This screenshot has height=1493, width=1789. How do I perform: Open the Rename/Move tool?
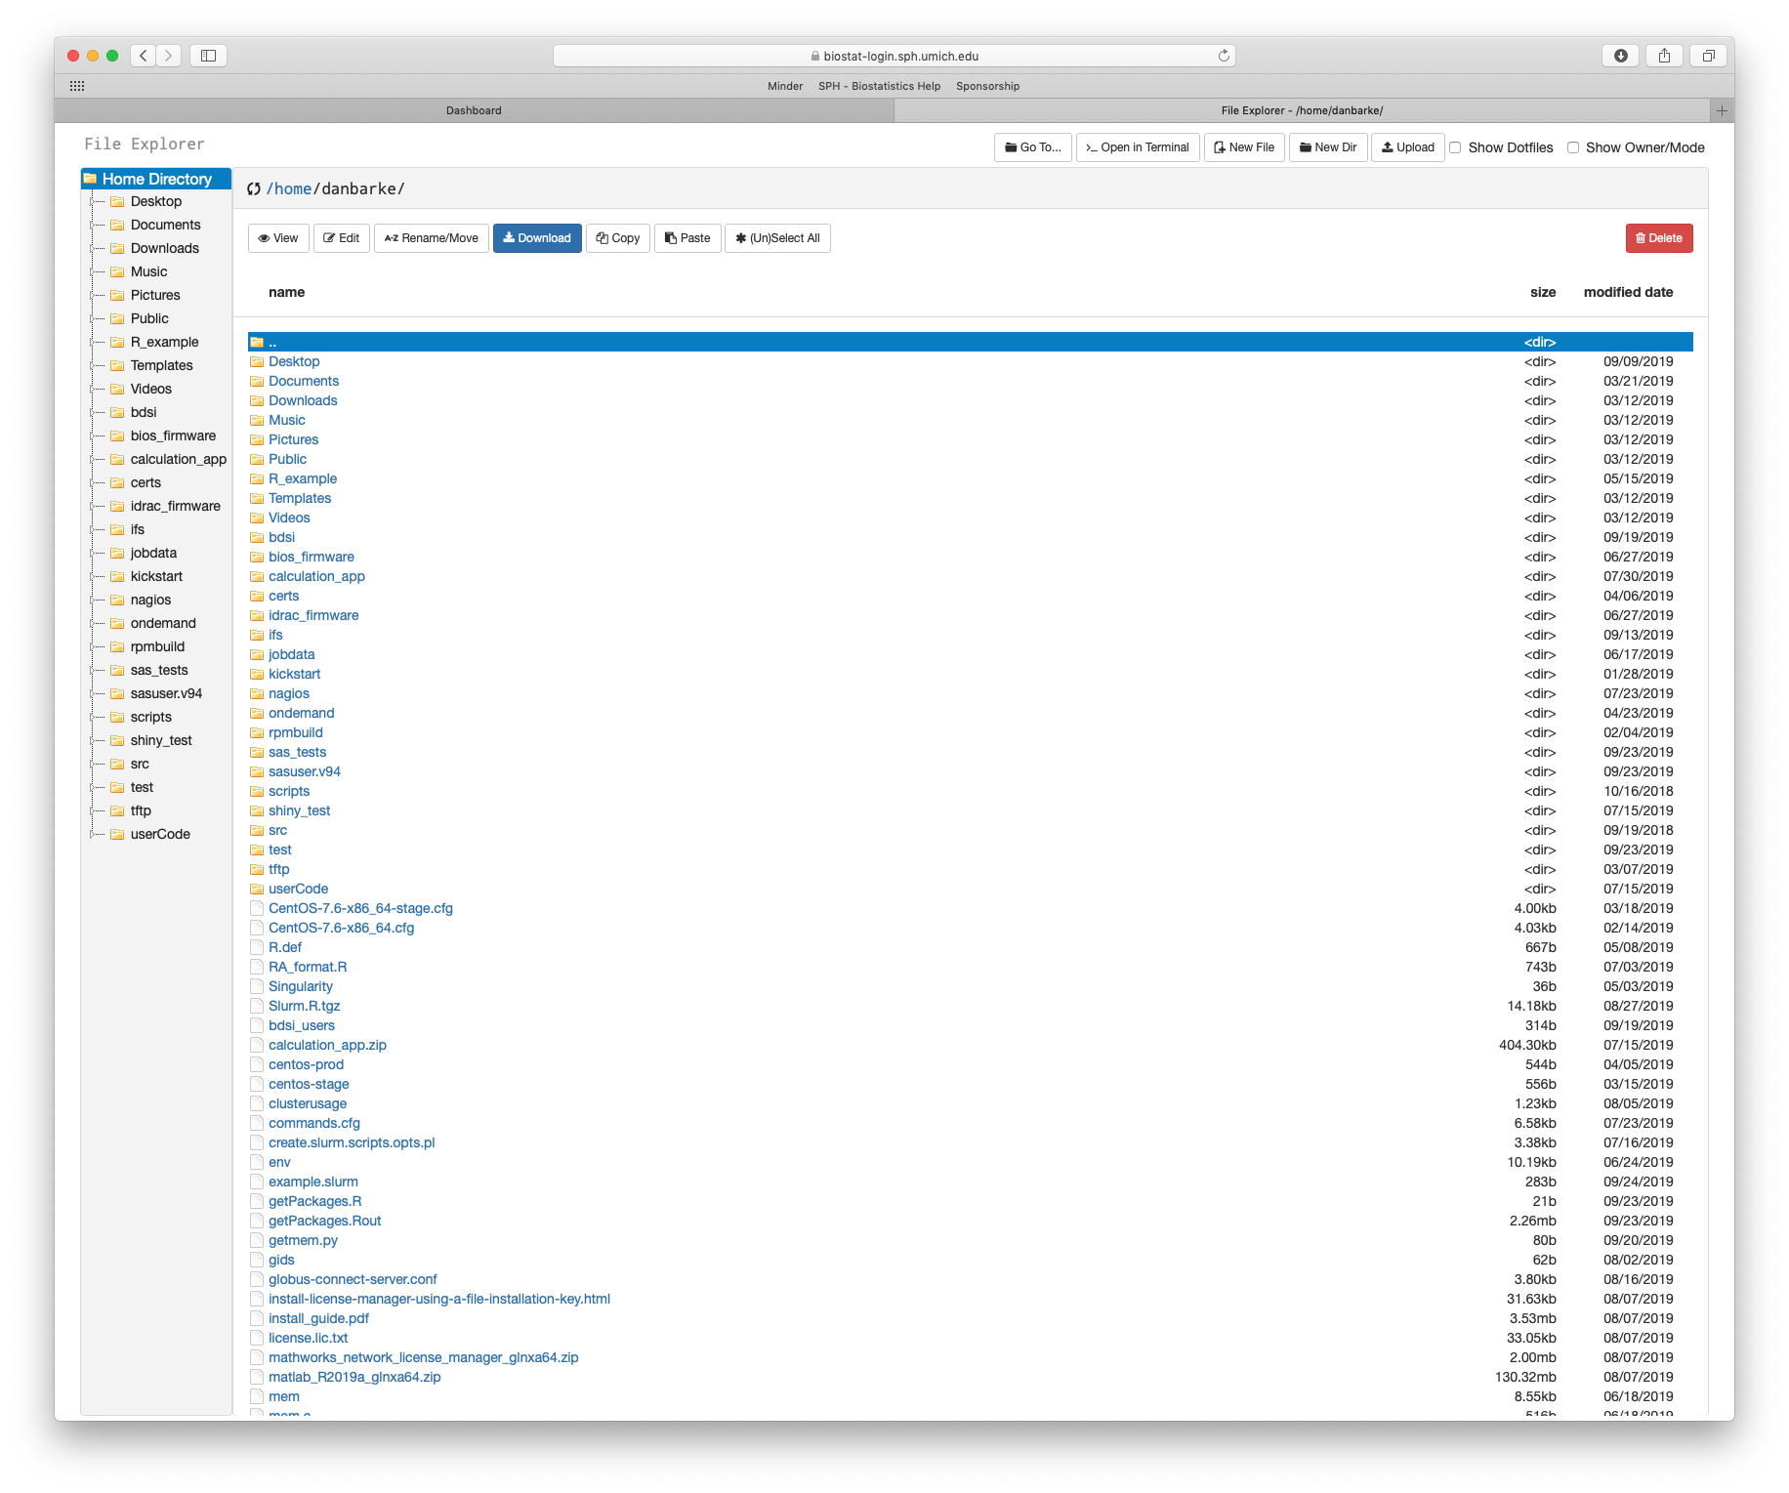(x=431, y=237)
